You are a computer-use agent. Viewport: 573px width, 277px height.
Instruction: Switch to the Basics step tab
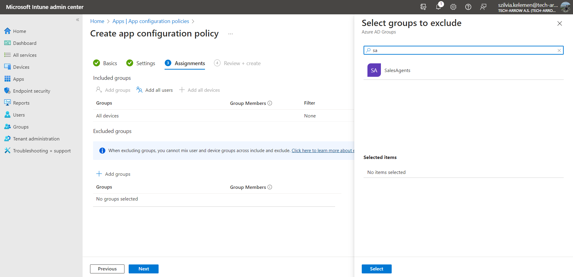(x=105, y=63)
